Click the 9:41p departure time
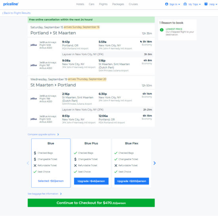Screen dimensions: 218x216 pyautogui.click(x=66, y=42)
